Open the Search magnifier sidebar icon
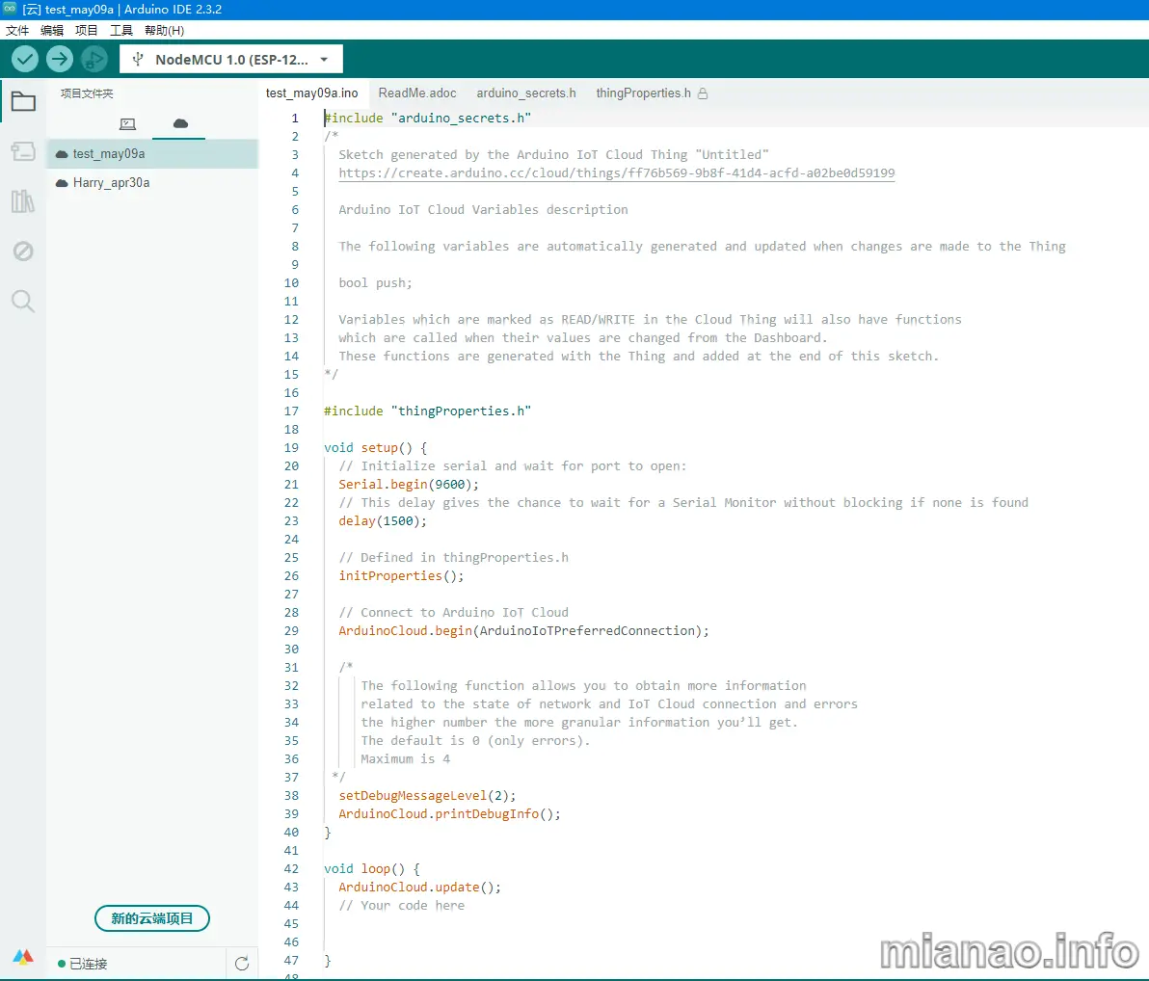1149x981 pixels. click(23, 302)
